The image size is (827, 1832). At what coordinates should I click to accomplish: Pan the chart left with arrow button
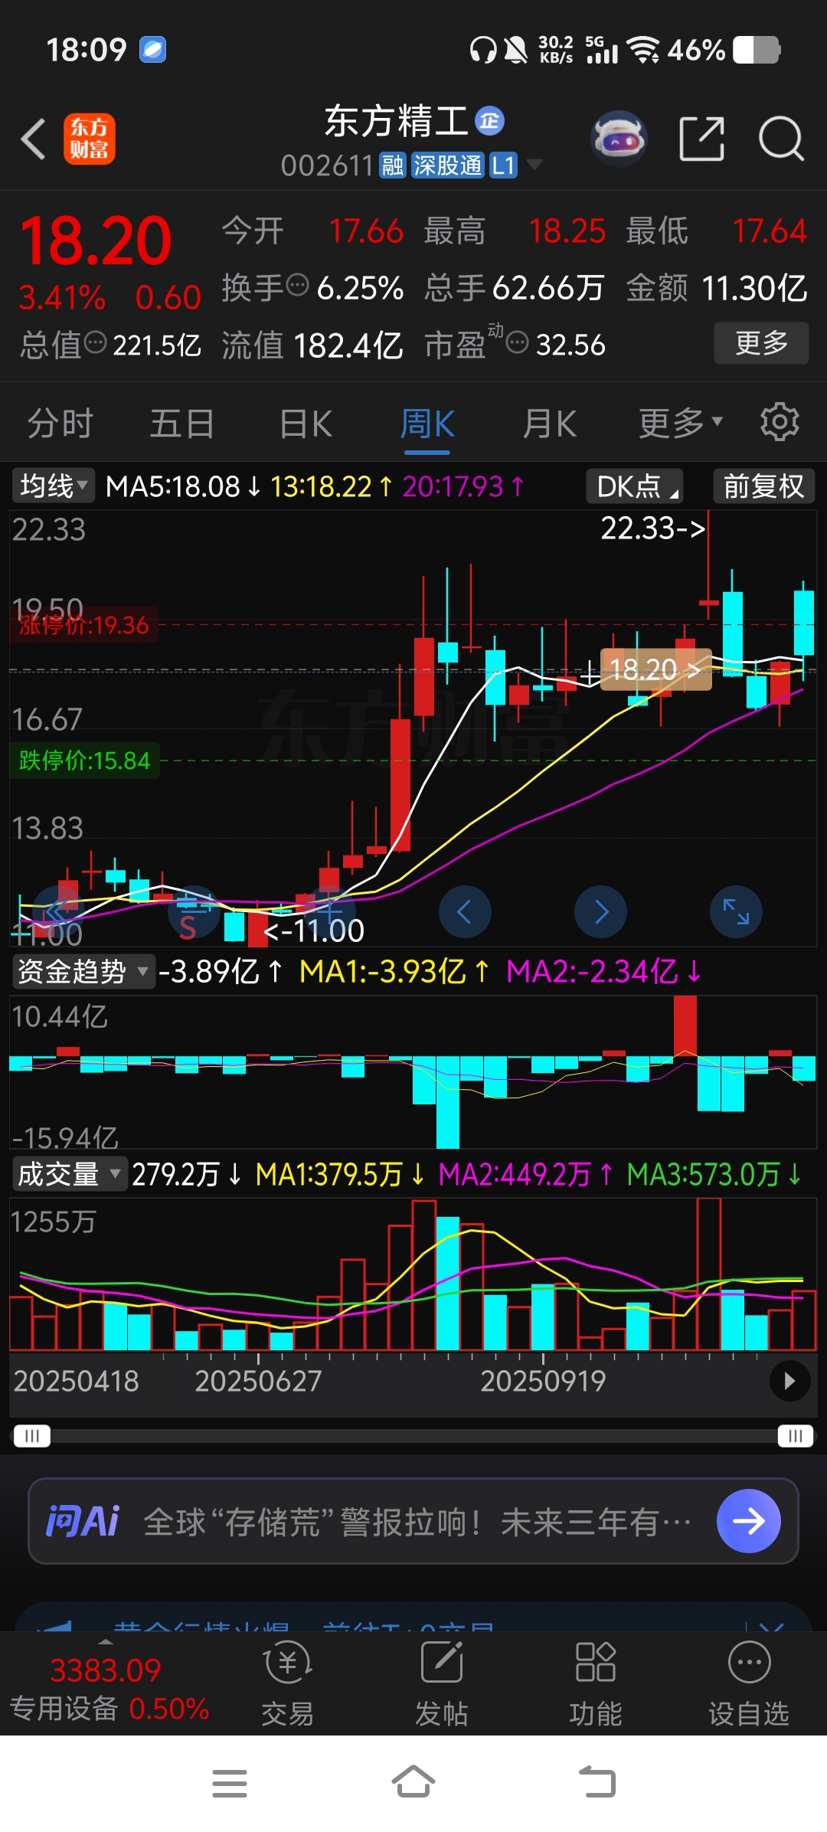pyautogui.click(x=465, y=911)
